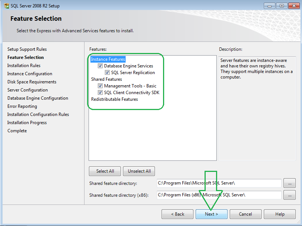
Task: Click the Server Configuration step
Action: coord(27,90)
